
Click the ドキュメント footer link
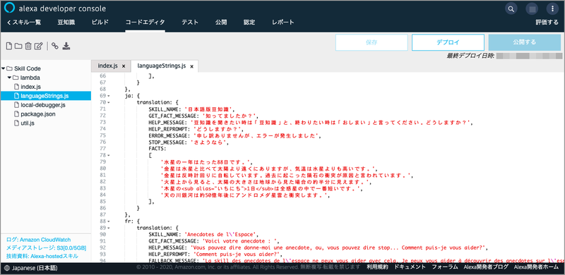(x=410, y=267)
